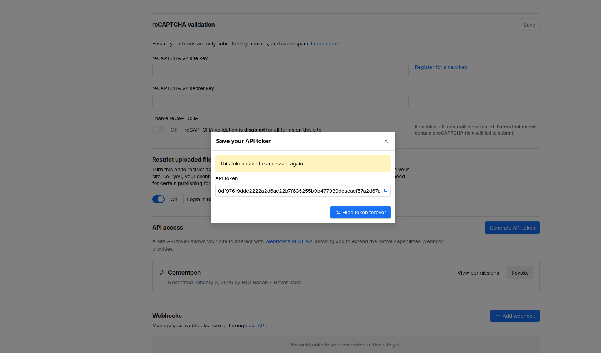Screen dimensions: 601x353
Task: Turn off the login restriction toggle
Action: click(158, 199)
